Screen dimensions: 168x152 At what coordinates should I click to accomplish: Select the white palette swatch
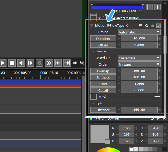(131, 149)
